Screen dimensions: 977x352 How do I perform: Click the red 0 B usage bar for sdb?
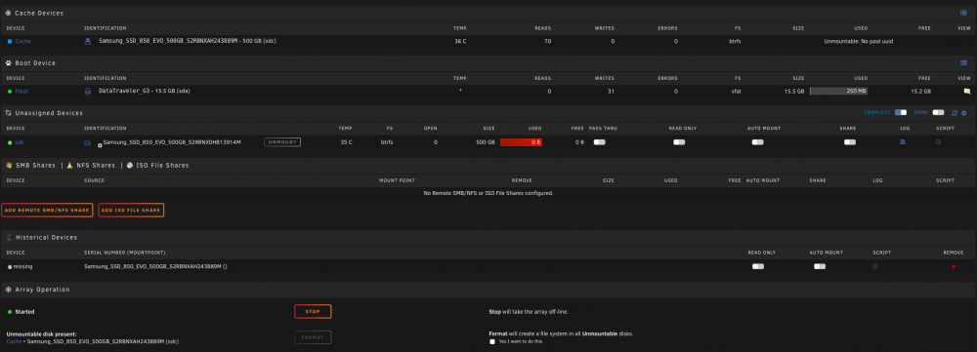(x=521, y=142)
